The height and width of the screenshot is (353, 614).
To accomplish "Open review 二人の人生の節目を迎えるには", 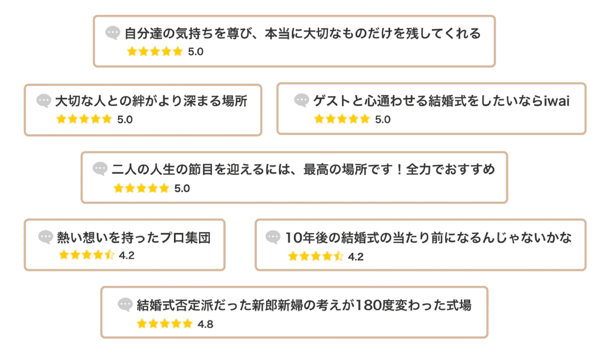I will tap(294, 177).
